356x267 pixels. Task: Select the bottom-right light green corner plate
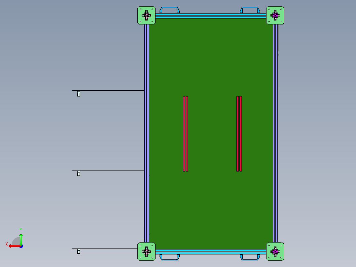point(275,251)
